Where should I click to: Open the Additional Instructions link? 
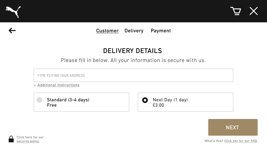[x=58, y=85]
